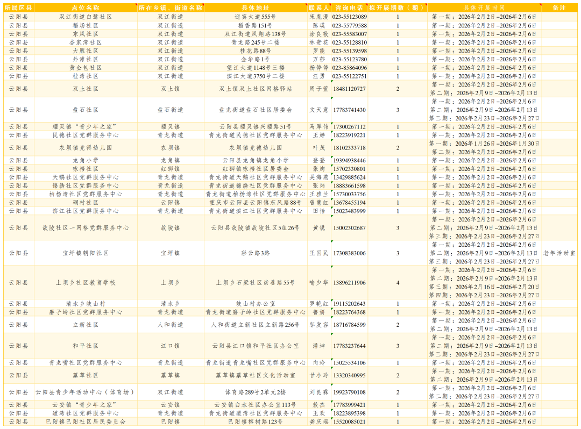Click address 上坝乡石梁社区紫薯路55号
The width and height of the screenshot is (581, 429).
pos(256,283)
